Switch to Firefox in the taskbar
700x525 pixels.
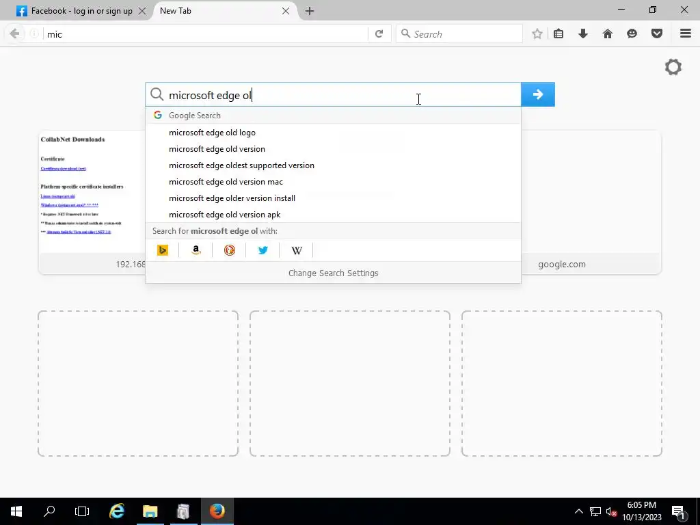[217, 511]
